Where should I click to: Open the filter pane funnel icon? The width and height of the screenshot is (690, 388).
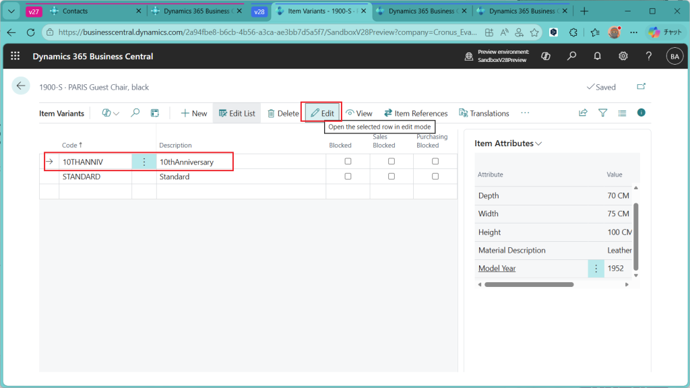click(x=602, y=113)
